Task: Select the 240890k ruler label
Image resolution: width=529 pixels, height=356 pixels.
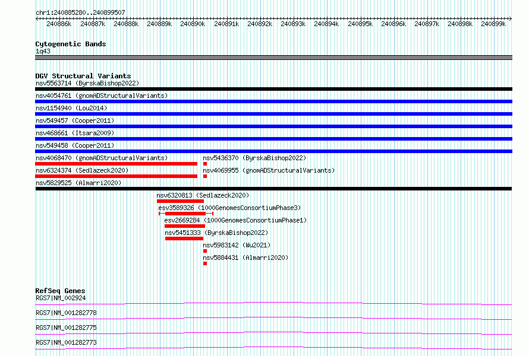Action: 193,24
